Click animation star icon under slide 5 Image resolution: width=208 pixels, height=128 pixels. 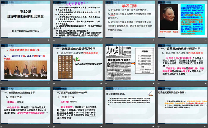(x=1, y=83)
